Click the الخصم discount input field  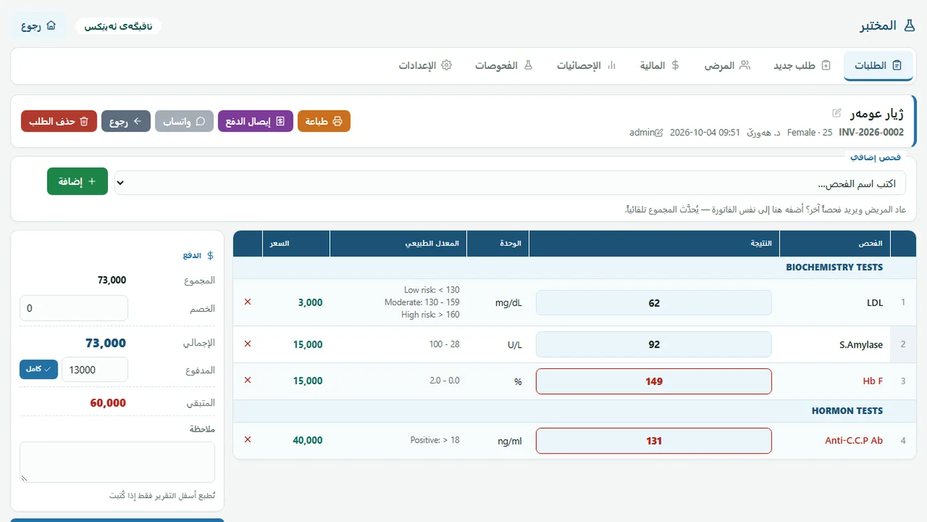73,308
